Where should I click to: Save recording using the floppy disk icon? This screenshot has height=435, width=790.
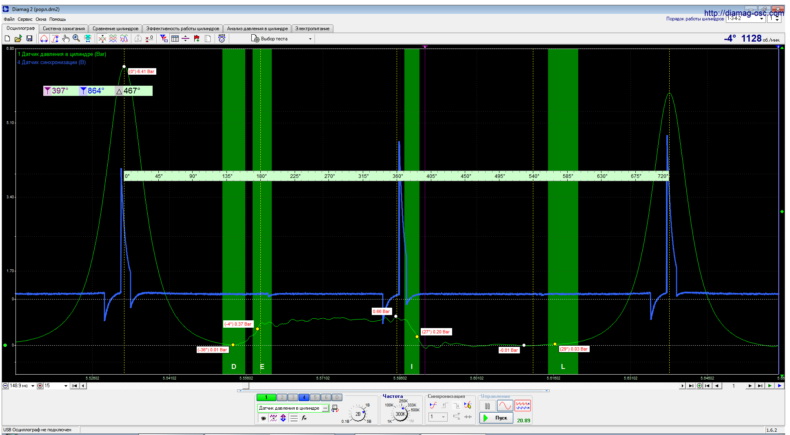tap(29, 38)
